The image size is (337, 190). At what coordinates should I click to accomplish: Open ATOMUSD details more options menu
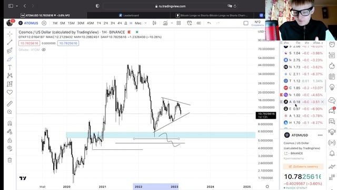tap(320, 135)
